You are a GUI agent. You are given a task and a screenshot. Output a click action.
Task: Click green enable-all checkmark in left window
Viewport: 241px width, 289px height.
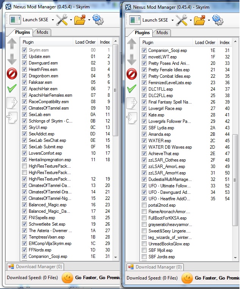coord(12,88)
